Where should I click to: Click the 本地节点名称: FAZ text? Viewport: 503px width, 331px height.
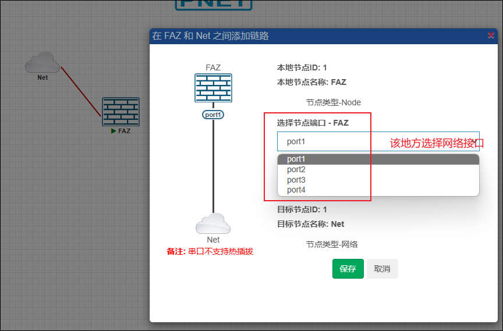(x=311, y=82)
